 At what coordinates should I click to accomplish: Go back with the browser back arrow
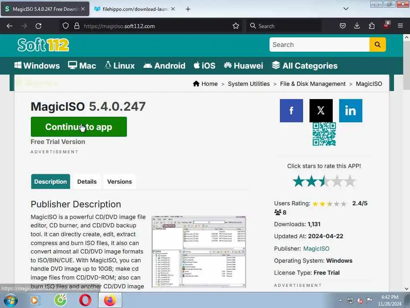[10, 26]
